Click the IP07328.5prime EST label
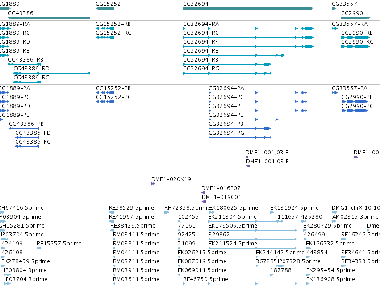 pyautogui.click(x=299, y=261)
